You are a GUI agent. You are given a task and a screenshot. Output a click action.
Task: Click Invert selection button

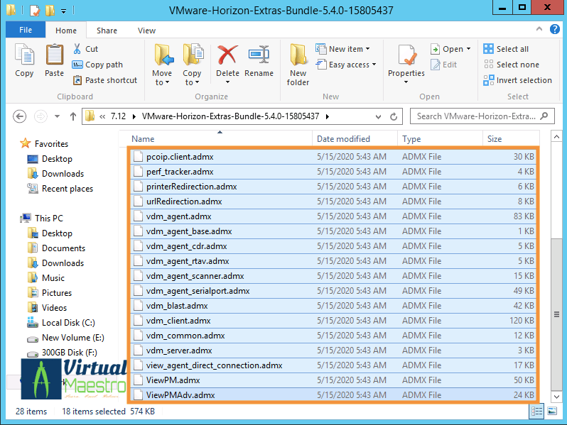[x=524, y=80]
